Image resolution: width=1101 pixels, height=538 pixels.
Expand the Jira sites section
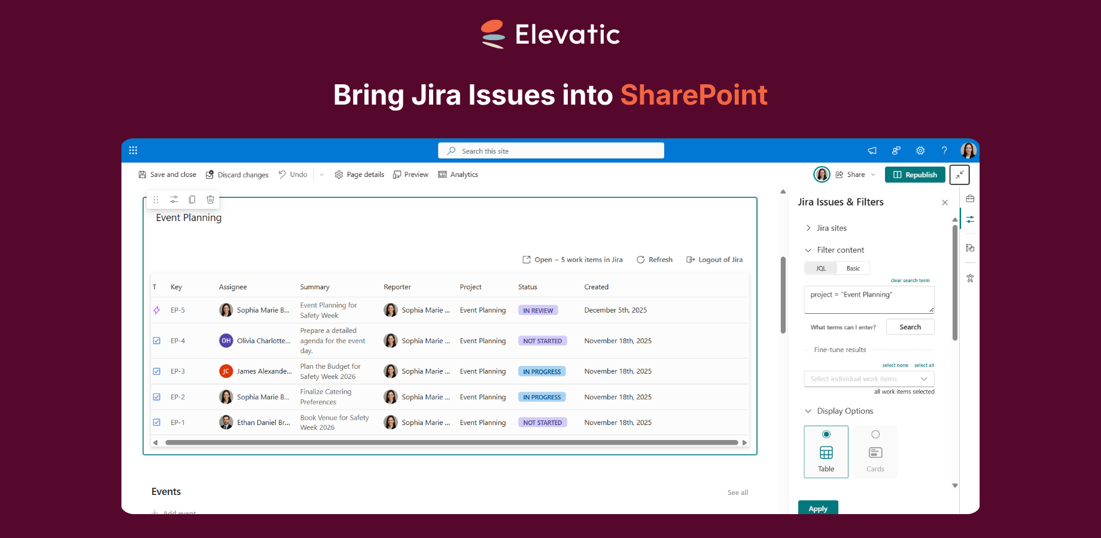click(808, 228)
